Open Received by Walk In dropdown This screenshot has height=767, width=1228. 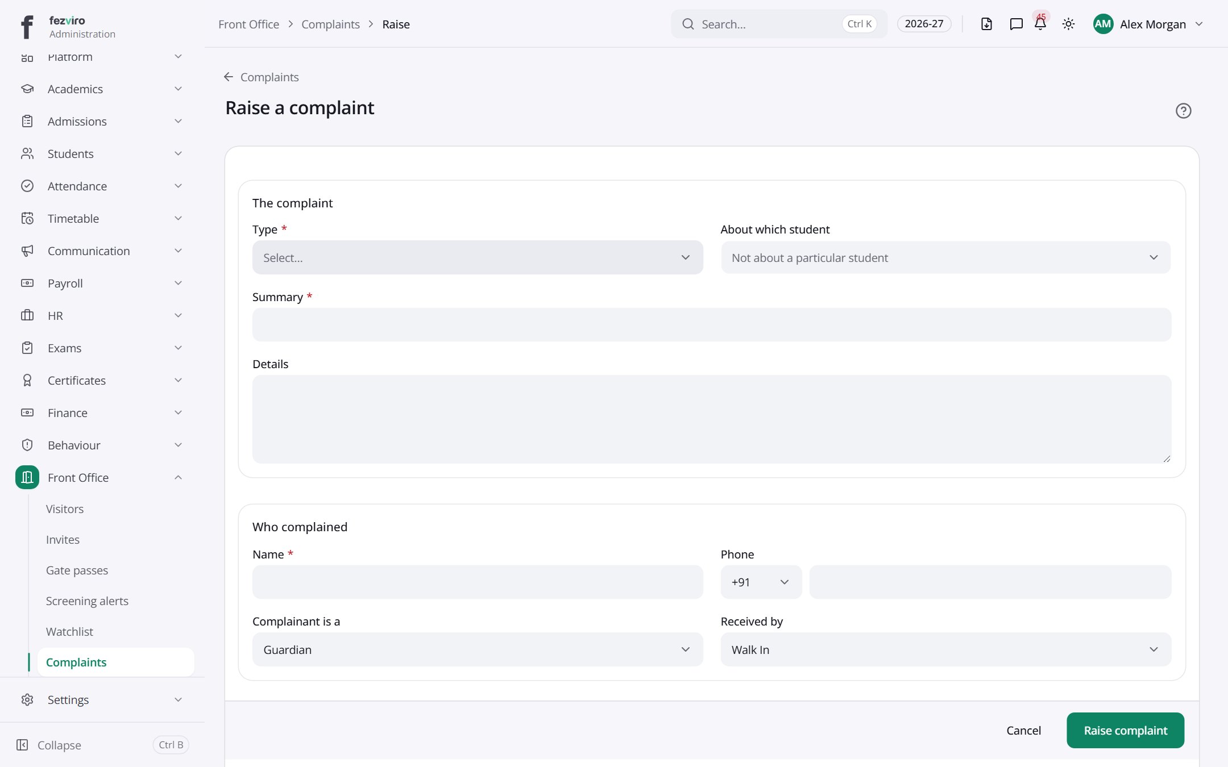click(945, 650)
